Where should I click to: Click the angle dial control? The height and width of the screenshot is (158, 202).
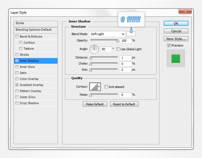pyautogui.click(x=94, y=49)
